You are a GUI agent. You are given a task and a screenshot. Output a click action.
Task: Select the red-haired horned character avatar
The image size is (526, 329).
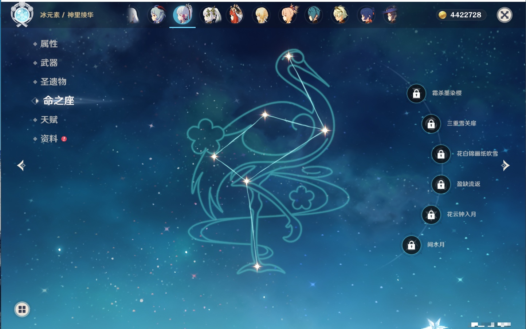[235, 15]
